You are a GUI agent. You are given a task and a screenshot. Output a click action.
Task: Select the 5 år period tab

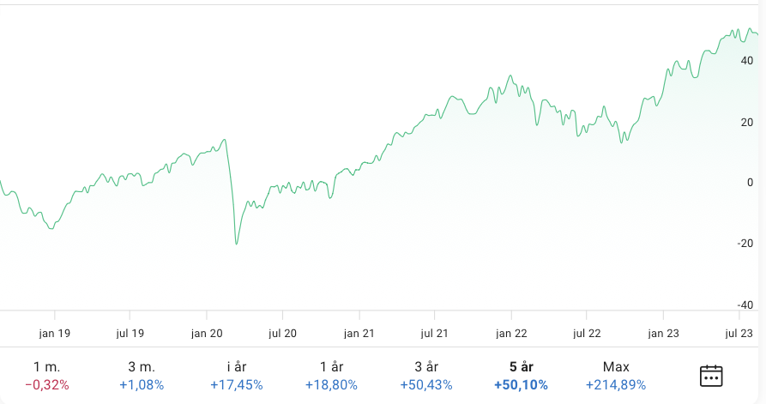coord(521,376)
